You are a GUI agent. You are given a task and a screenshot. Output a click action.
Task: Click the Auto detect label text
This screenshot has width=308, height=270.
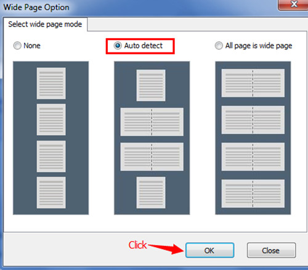[144, 46]
